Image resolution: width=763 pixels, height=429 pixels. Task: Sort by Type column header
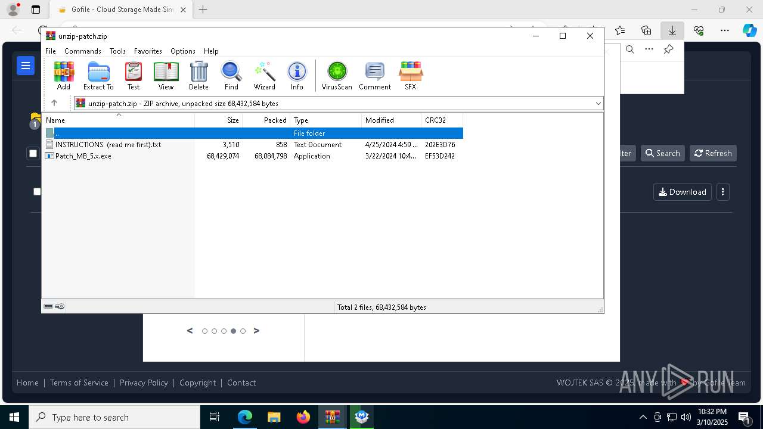coord(326,120)
